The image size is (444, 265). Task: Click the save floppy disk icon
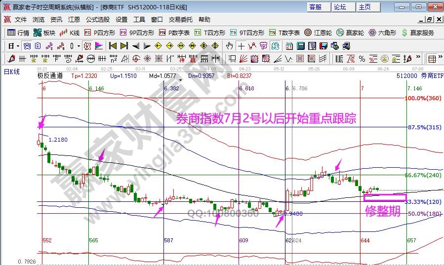(324, 46)
